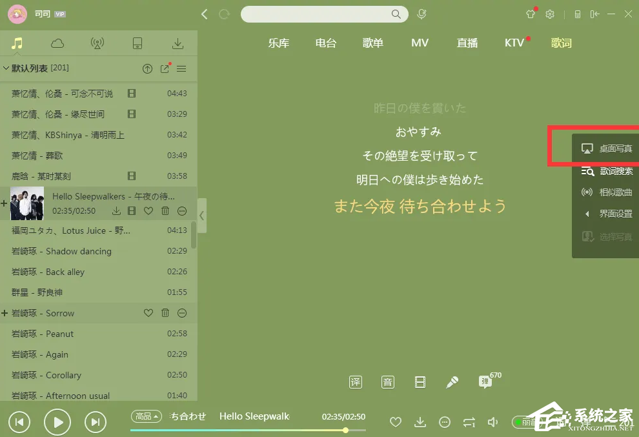Open more options for Sorrow row
Image resolution: width=639 pixels, height=437 pixels.
pos(182,312)
